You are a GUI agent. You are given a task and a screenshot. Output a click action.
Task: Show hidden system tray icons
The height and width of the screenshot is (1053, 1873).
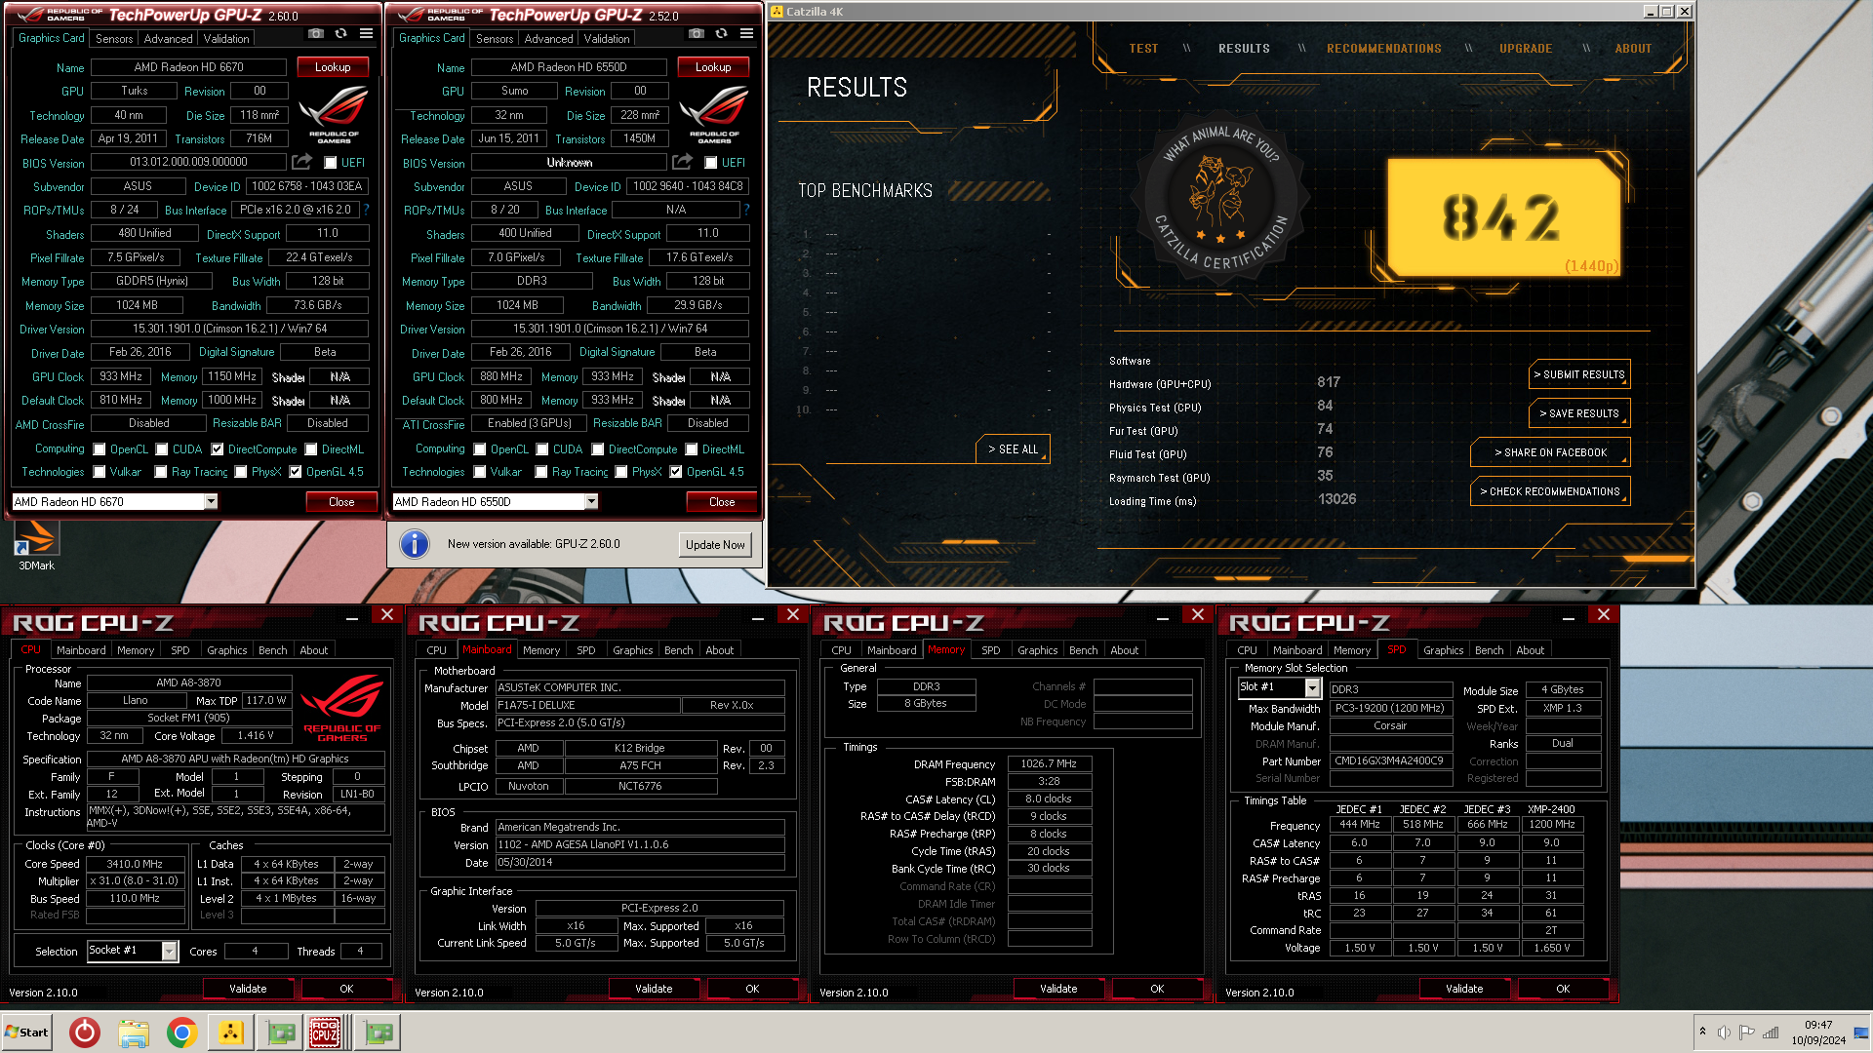pyautogui.click(x=1702, y=1032)
